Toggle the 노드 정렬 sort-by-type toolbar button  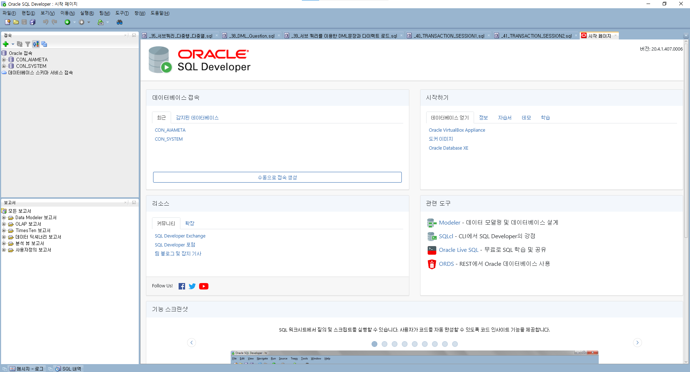coord(36,44)
